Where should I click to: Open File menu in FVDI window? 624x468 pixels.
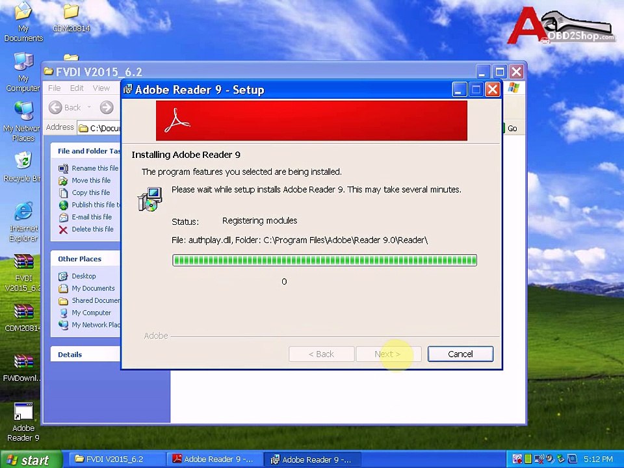click(54, 88)
